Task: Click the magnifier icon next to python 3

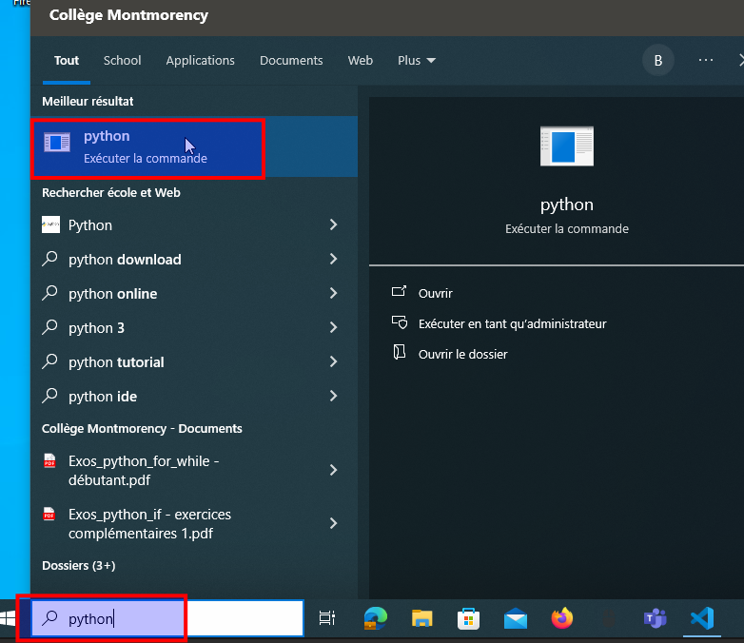Action: point(49,327)
